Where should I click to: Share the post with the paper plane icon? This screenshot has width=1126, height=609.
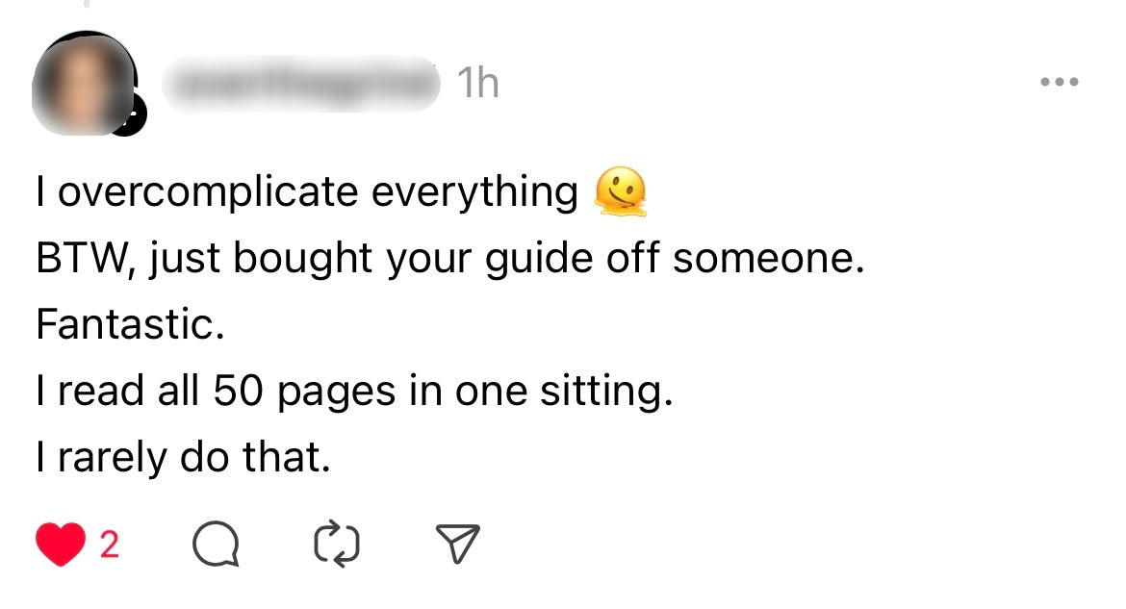pyautogui.click(x=459, y=546)
